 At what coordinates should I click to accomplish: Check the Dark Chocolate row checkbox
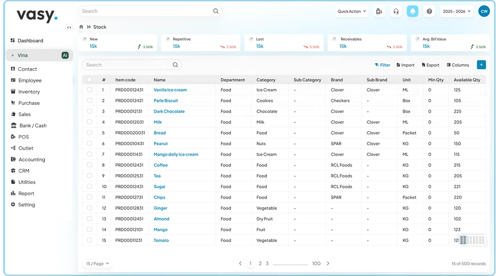point(89,111)
